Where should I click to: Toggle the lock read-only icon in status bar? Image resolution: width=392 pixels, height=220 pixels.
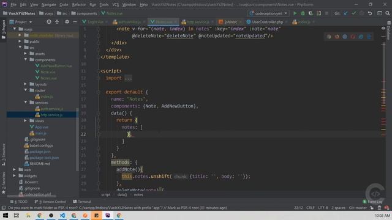(x=372, y=208)
